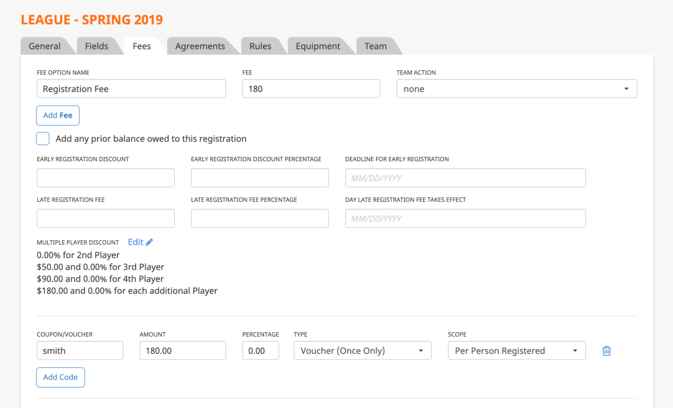Viewport: 673px width, 408px height.
Task: Focus the coupon Amount field
Action: pyautogui.click(x=183, y=351)
